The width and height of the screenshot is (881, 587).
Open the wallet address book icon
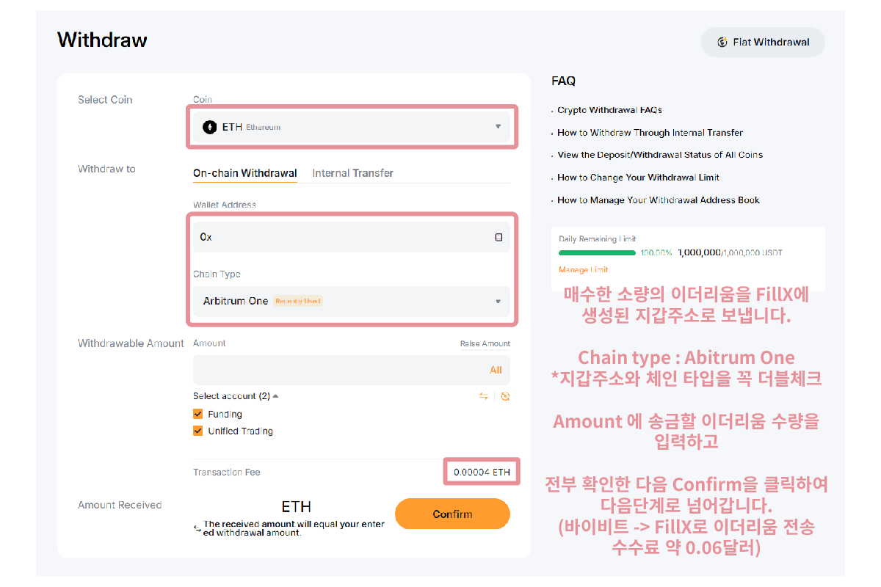[x=498, y=237]
